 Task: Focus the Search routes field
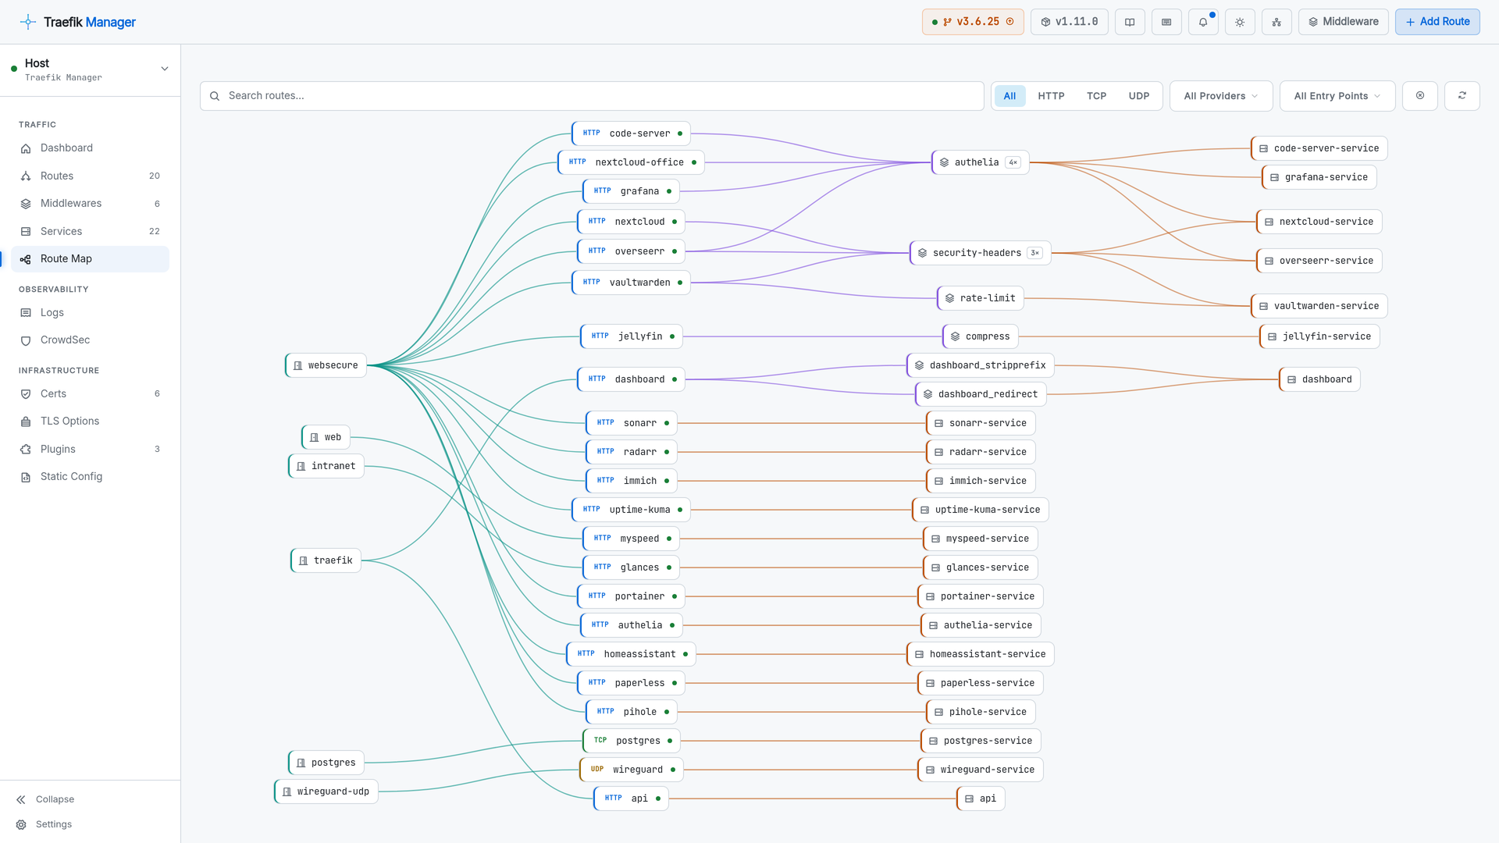[x=592, y=96]
